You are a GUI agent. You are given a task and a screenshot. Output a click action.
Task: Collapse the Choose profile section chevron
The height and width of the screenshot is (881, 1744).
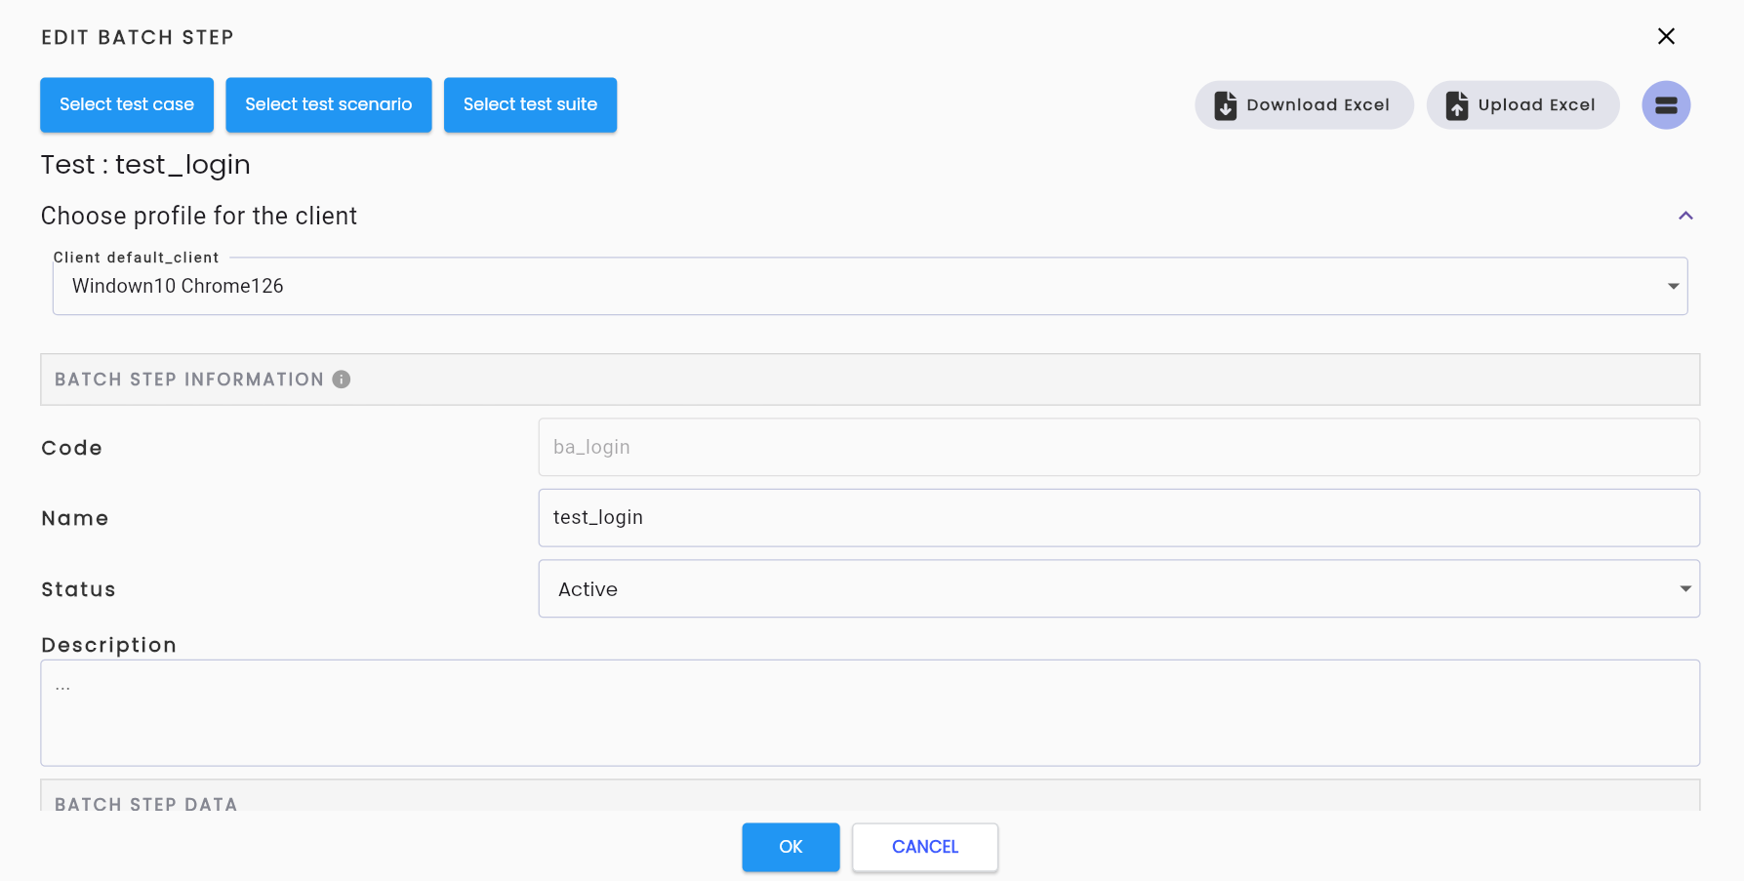coord(1685,216)
